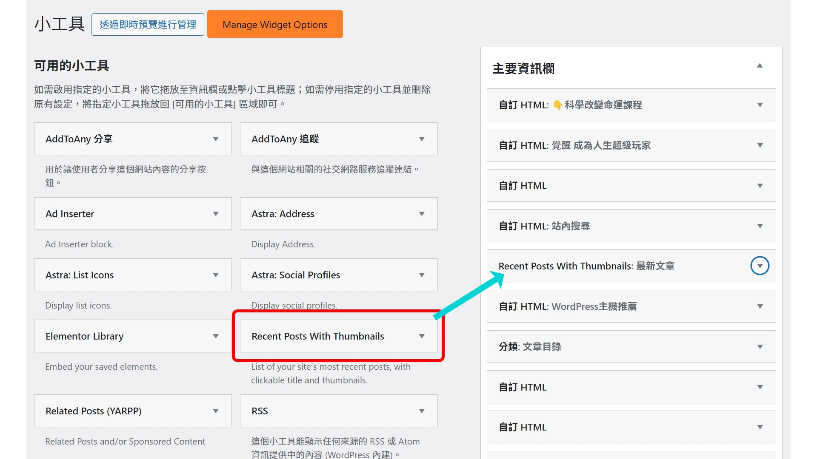Select the Ad Inserter widget title
817x459 pixels.
[x=70, y=214]
